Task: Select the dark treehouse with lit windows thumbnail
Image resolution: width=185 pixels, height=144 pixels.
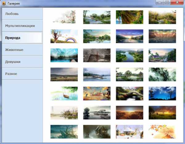Action: pos(97,132)
